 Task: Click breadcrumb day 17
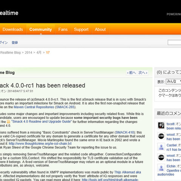(48, 52)
